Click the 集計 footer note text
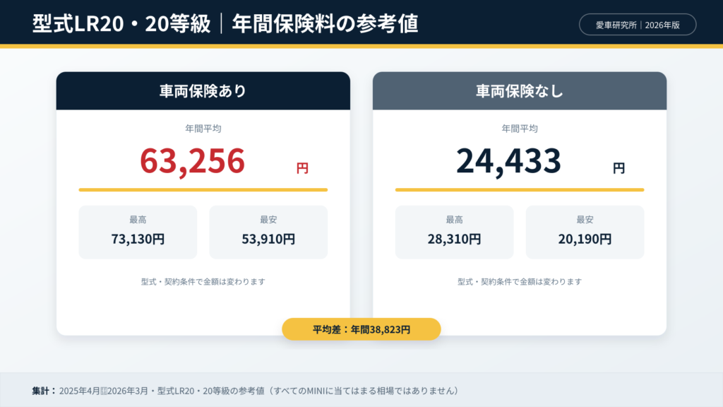The image size is (723, 407). (245, 391)
